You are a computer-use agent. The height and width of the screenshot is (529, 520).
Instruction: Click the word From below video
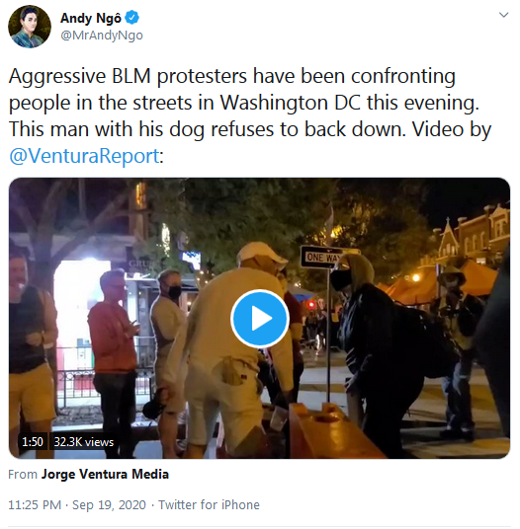click(23, 474)
